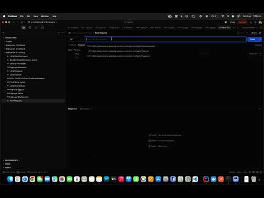Open the File menu
The image size is (264, 198).
[22, 16]
